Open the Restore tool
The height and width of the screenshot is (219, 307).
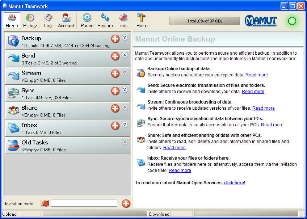(x=105, y=21)
